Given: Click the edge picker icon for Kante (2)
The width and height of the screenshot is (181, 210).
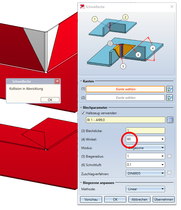Looking at the screenshot, I should pyautogui.click(x=169, y=98).
